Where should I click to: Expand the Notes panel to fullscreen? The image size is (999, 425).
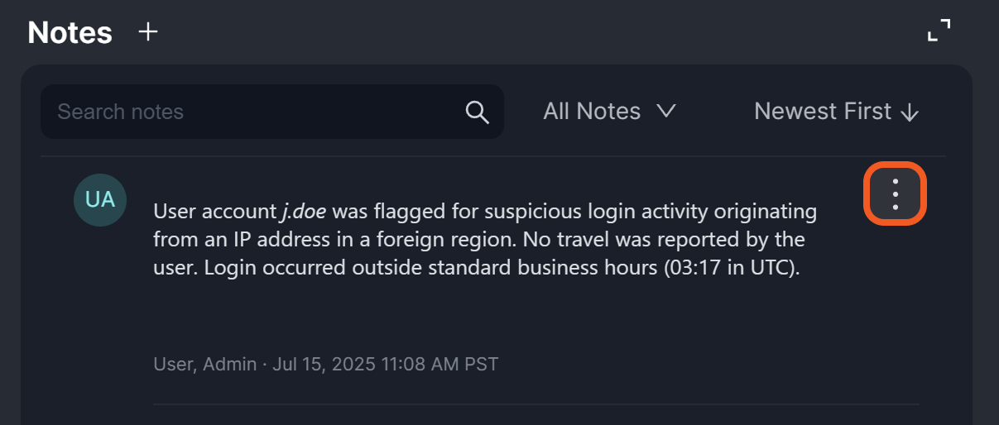(x=939, y=31)
